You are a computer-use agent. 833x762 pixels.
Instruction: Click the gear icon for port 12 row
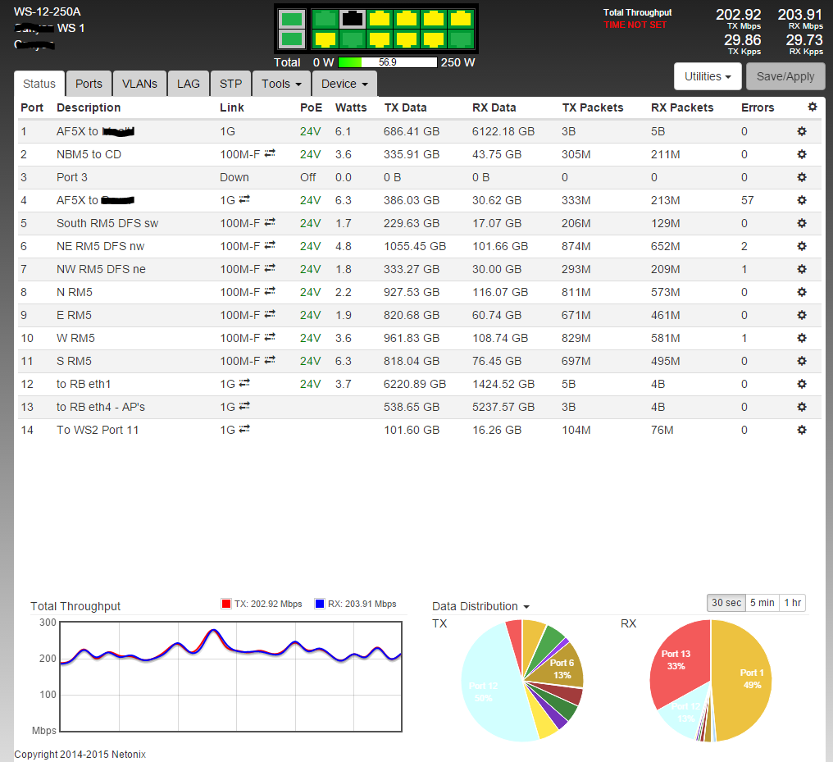pos(801,384)
